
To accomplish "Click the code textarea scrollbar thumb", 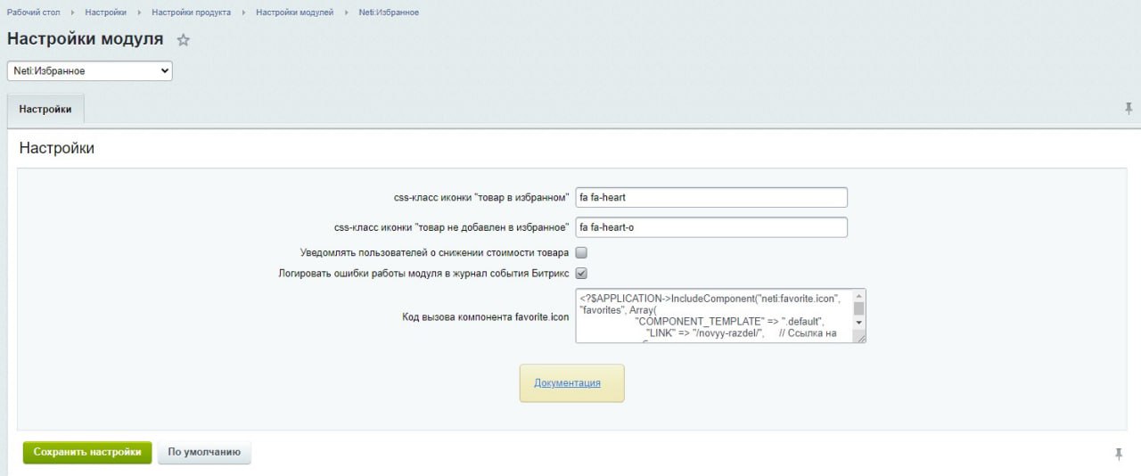I will [x=859, y=309].
